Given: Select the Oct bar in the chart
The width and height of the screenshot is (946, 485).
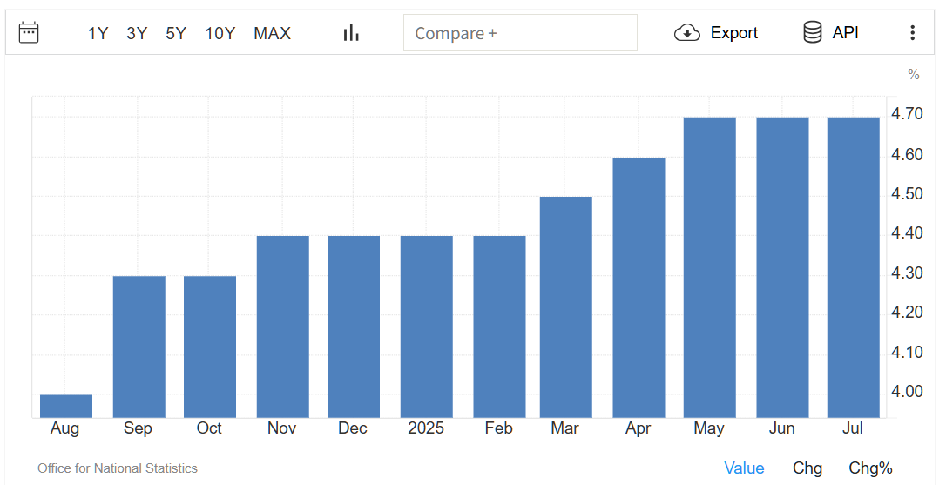Looking at the screenshot, I should 210,347.
